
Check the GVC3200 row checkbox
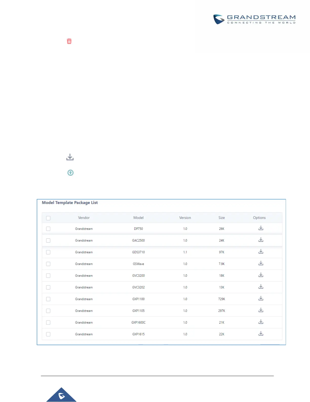point(48,276)
